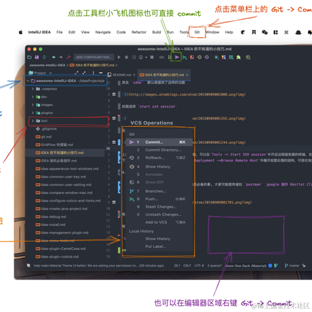Image resolution: width=312 pixels, height=312 pixels.
Task: Expand the images folder
Action: click(33, 104)
